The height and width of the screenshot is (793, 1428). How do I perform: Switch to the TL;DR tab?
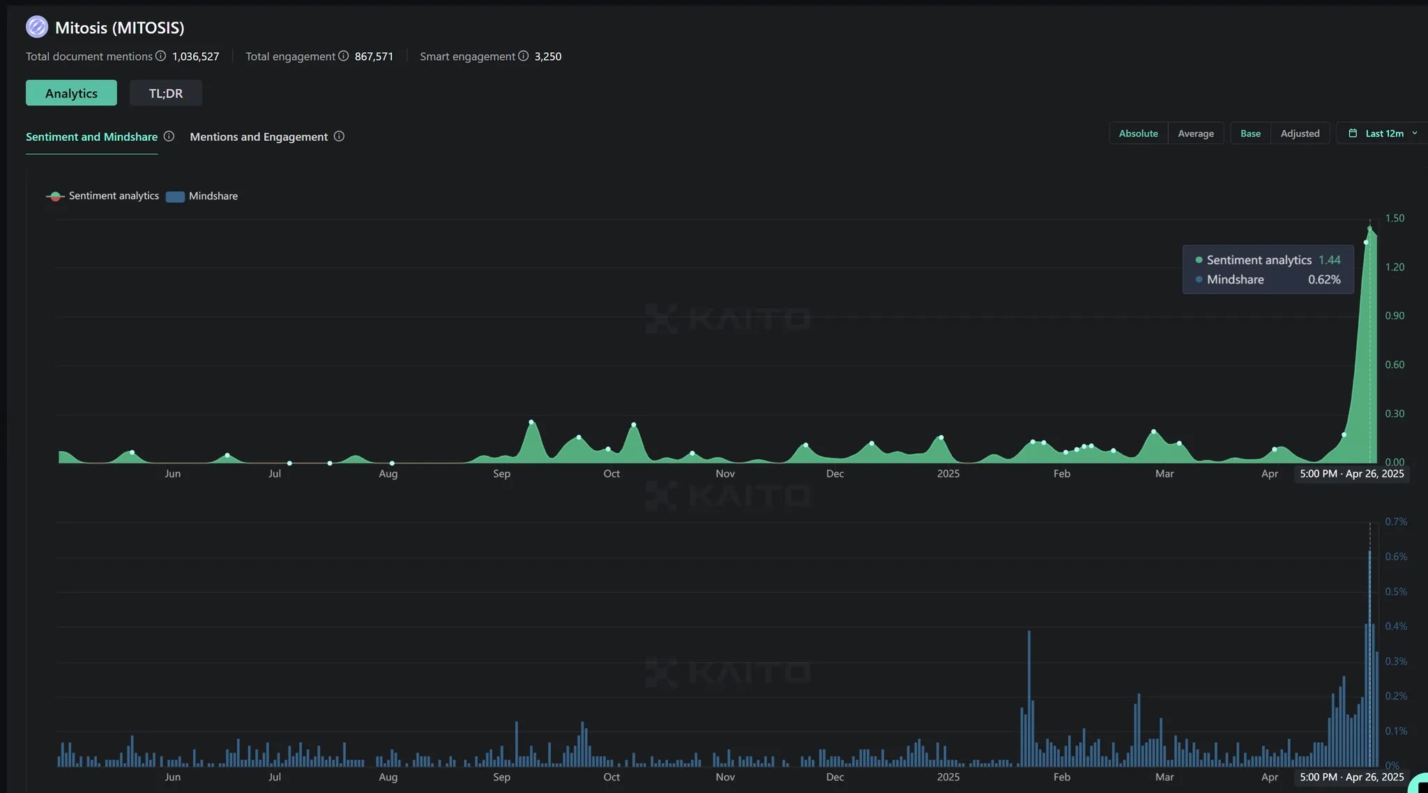[x=166, y=93]
